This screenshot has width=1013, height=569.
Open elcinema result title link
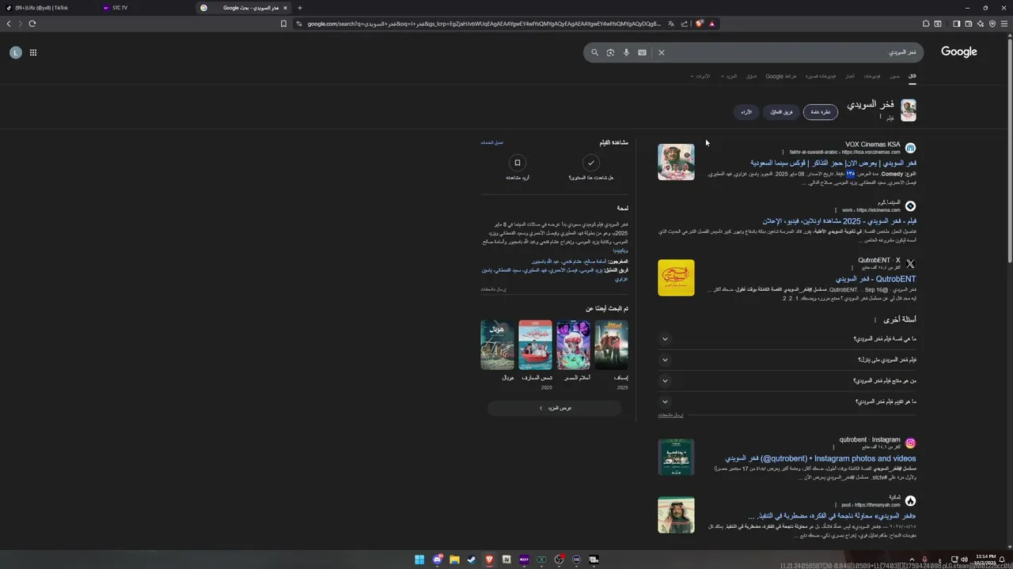[840, 221]
